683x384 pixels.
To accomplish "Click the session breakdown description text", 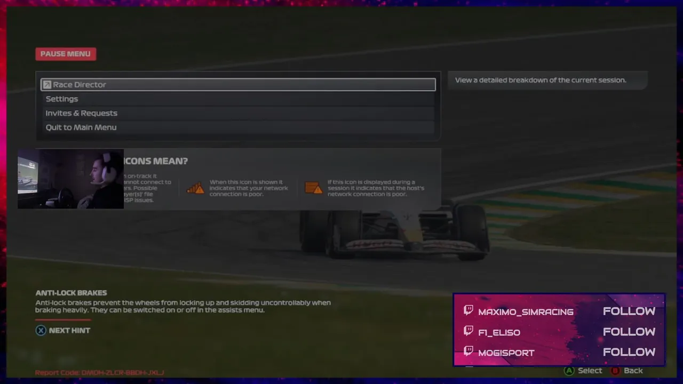I will click(x=541, y=80).
